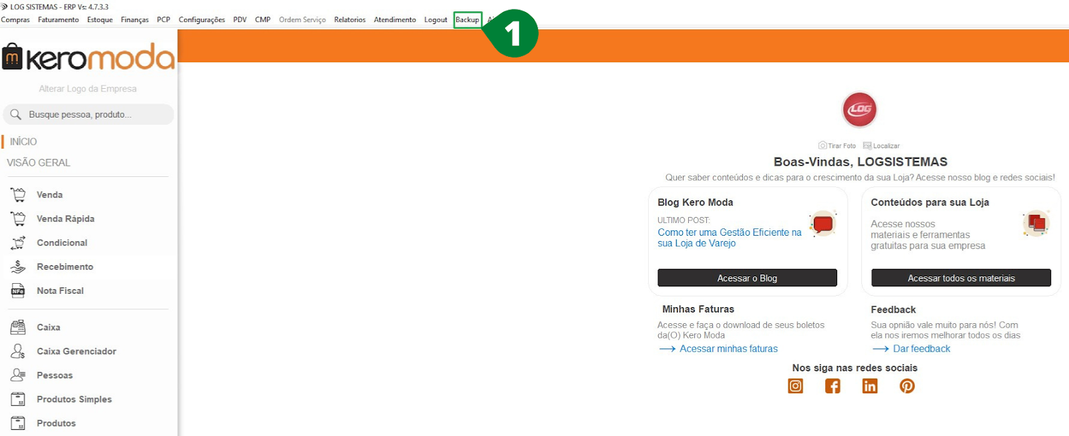Click the Venda Rápida cart icon
This screenshot has width=1069, height=436.
click(x=18, y=218)
